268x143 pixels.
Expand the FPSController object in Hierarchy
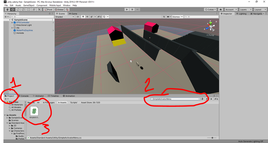coord(12,22)
